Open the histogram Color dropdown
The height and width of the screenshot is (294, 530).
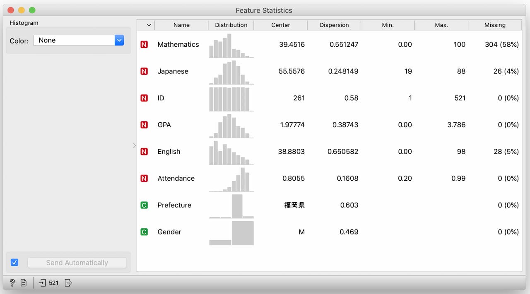(x=79, y=40)
